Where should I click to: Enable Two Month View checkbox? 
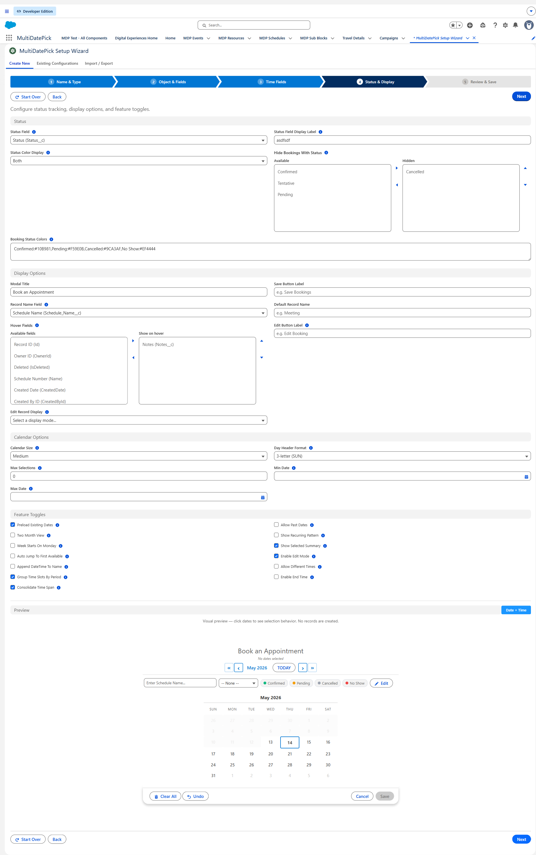click(13, 535)
